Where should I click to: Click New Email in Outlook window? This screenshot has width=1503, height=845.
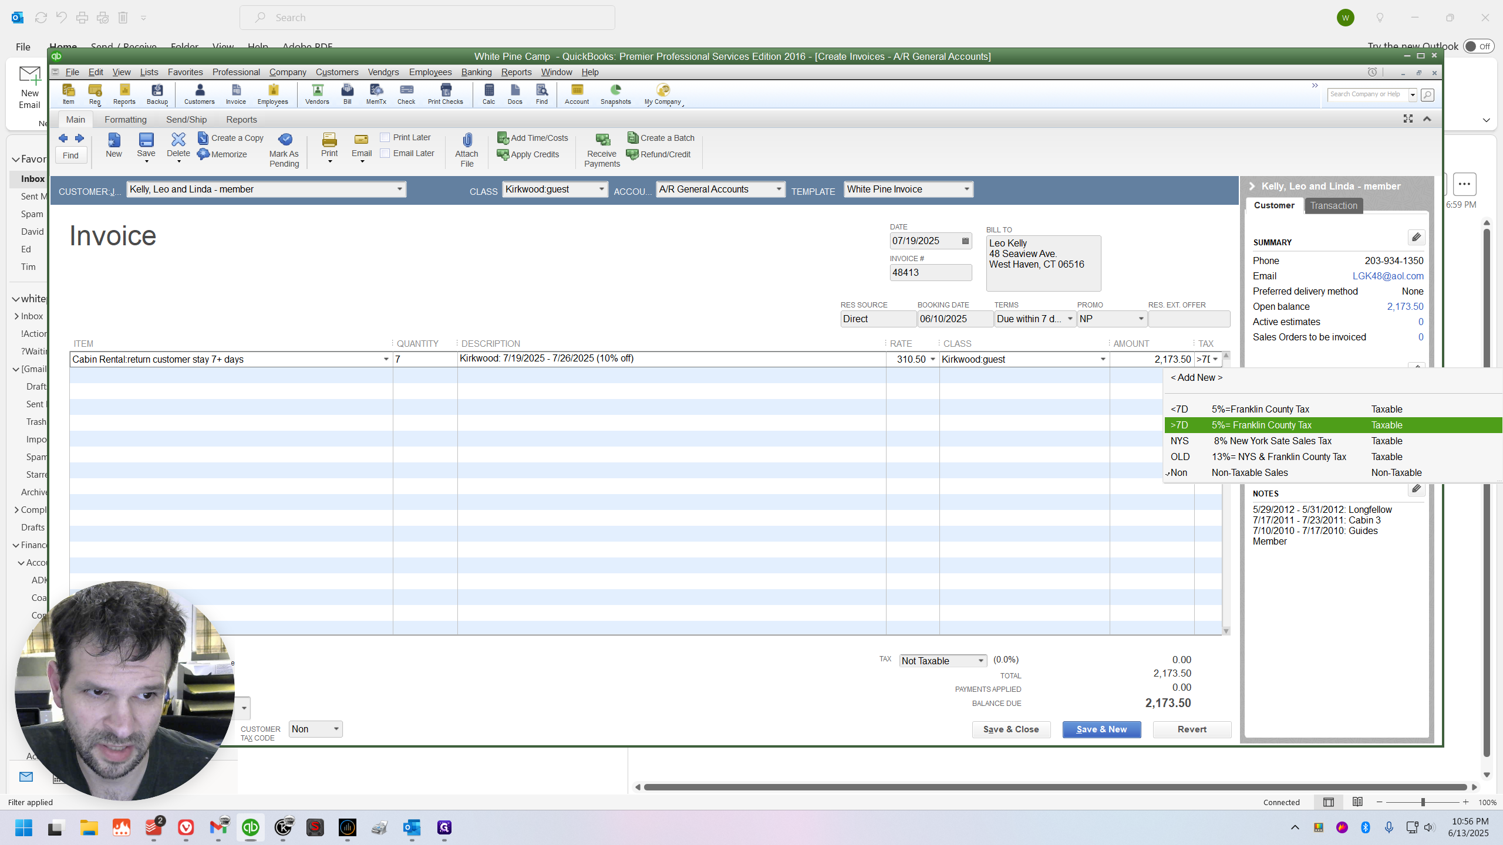pyautogui.click(x=29, y=88)
